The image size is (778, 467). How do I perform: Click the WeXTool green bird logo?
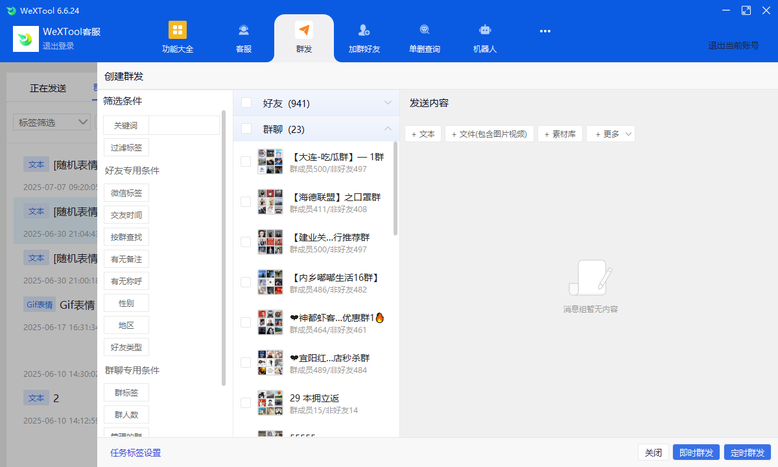tap(26, 39)
